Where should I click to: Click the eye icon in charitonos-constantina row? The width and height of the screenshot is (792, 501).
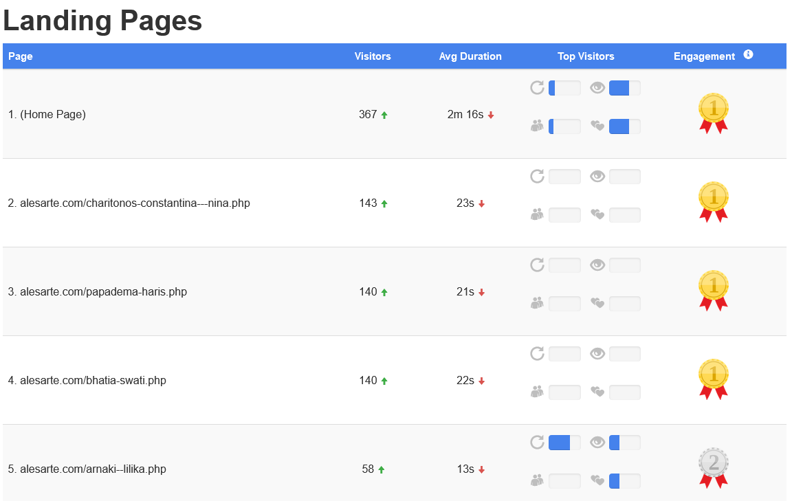pyautogui.click(x=597, y=176)
